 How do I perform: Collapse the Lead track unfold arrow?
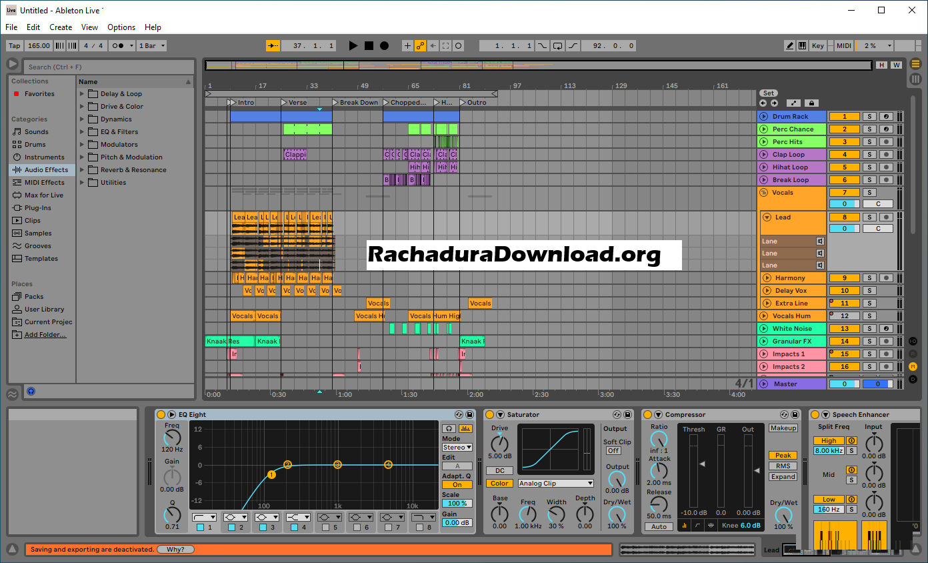pos(767,217)
